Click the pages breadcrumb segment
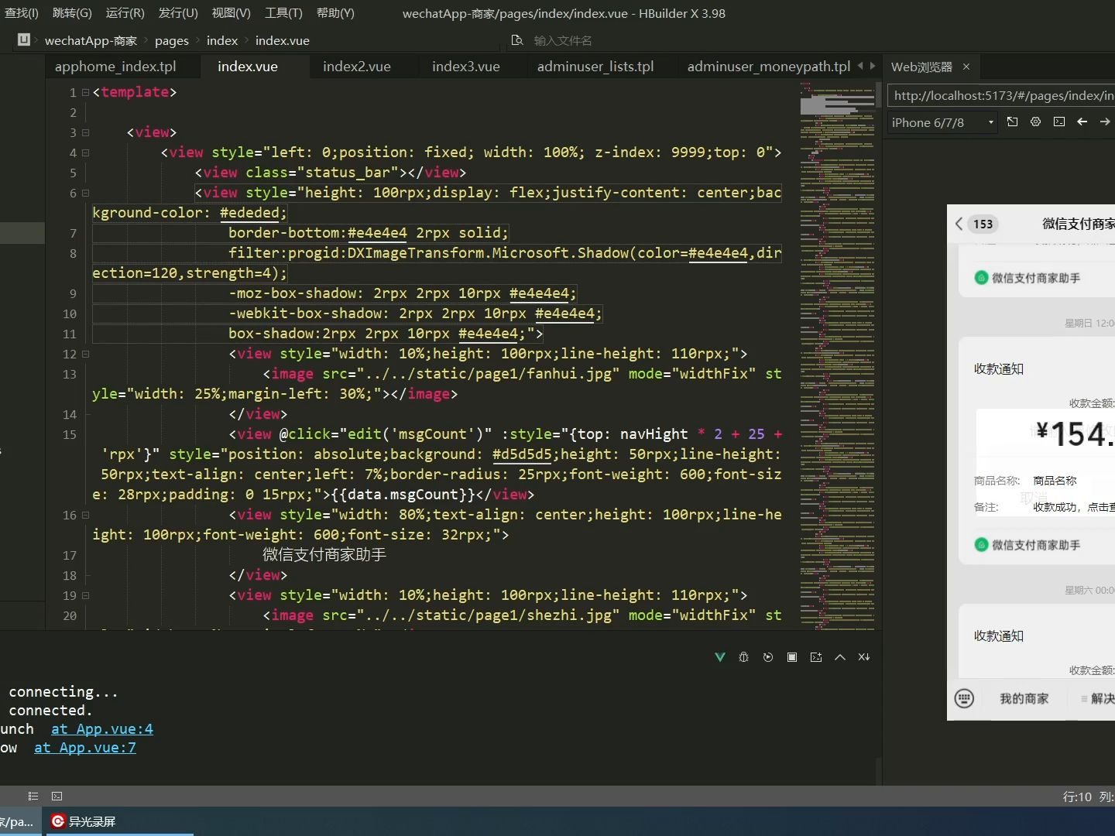Viewport: 1115px width, 836px height. pos(172,40)
